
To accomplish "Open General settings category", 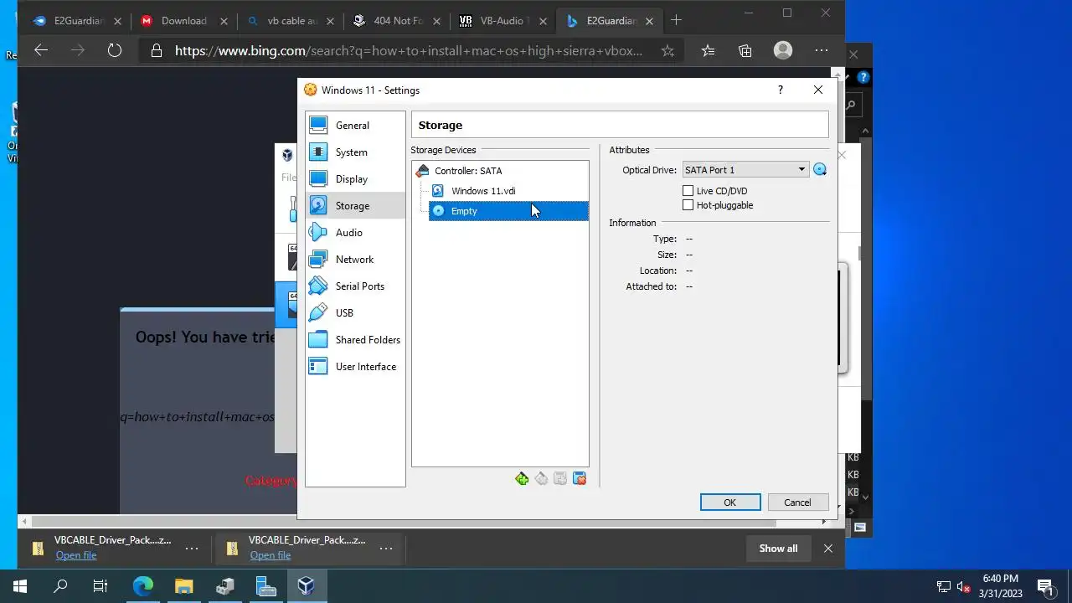I will click(355, 126).
